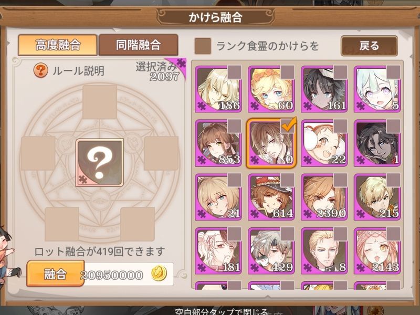Select the shard thumbnail with count 429
Viewport: 420px width, 315px height.
coord(271,251)
